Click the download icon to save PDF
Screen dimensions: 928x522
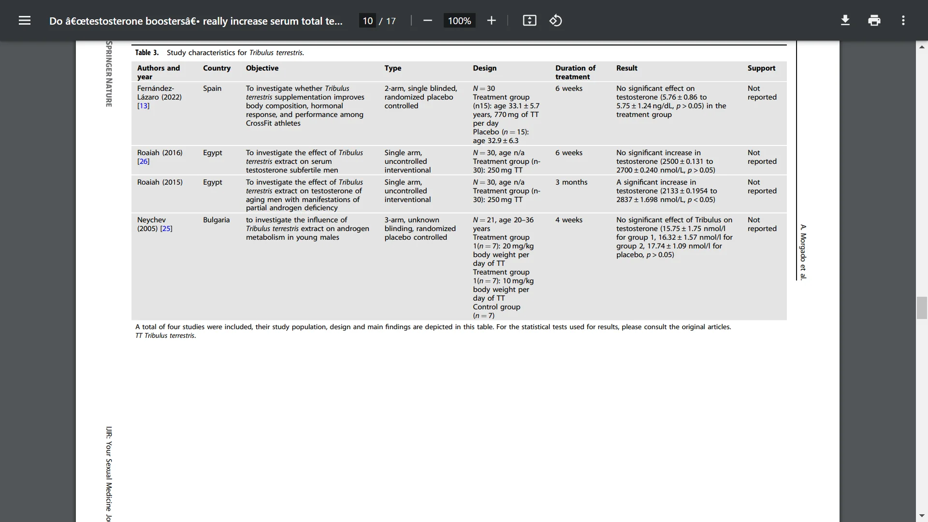tap(845, 20)
